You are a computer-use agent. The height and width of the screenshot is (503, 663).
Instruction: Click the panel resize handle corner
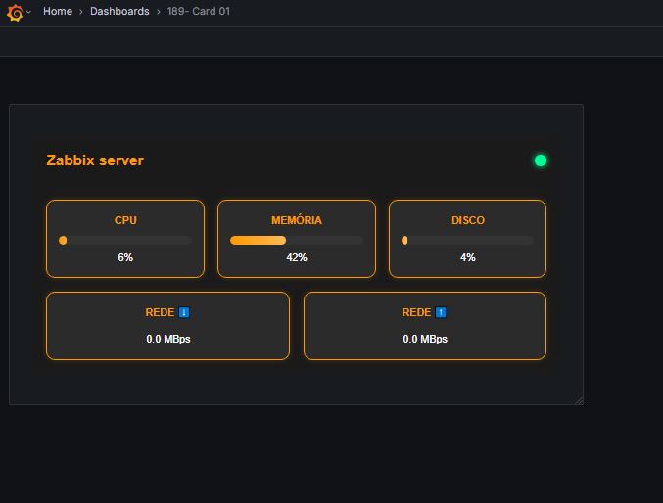(x=580, y=400)
